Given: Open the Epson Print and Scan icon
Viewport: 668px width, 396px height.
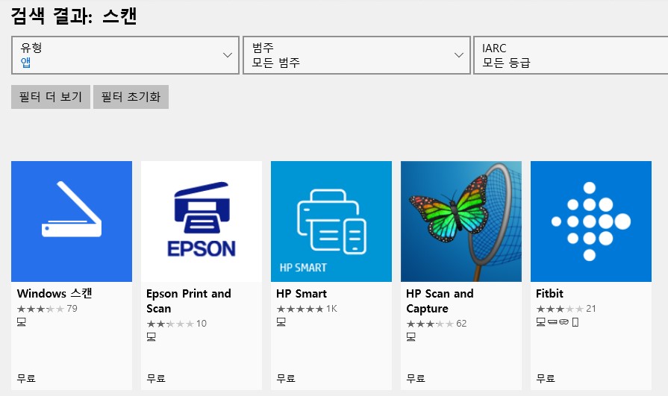Looking at the screenshot, I should click(x=202, y=221).
